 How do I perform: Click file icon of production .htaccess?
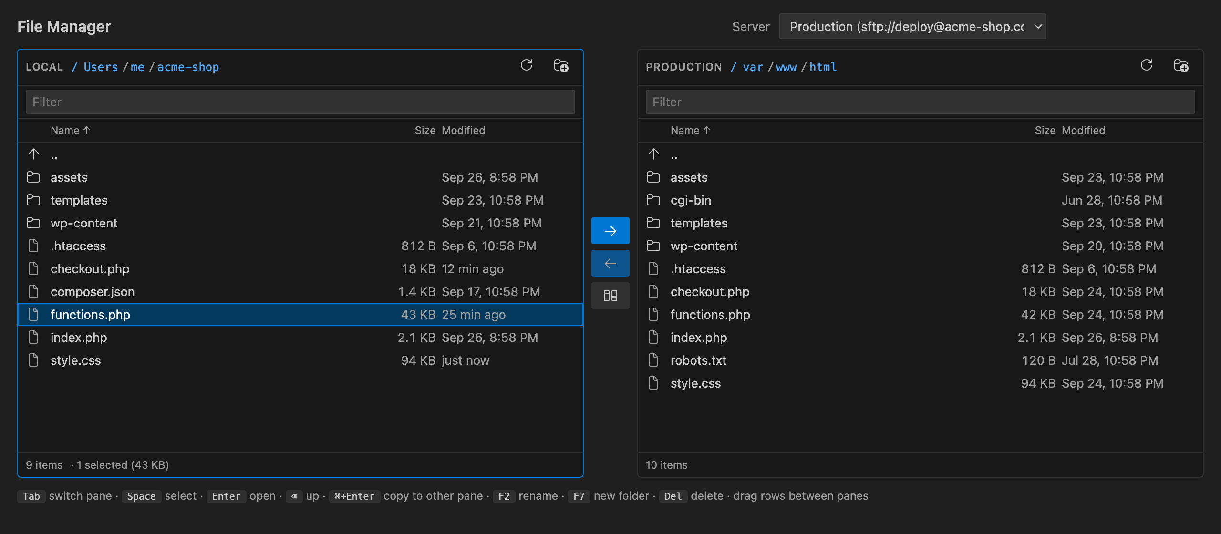653,269
